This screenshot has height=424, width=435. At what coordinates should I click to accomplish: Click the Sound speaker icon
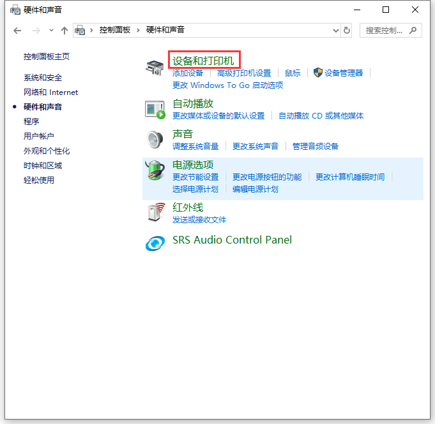click(x=155, y=140)
